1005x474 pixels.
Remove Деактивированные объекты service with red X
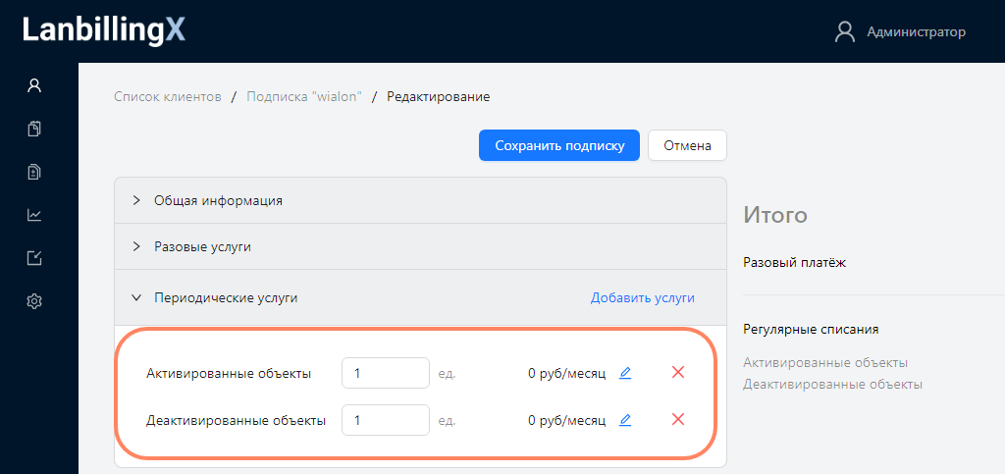(x=677, y=420)
